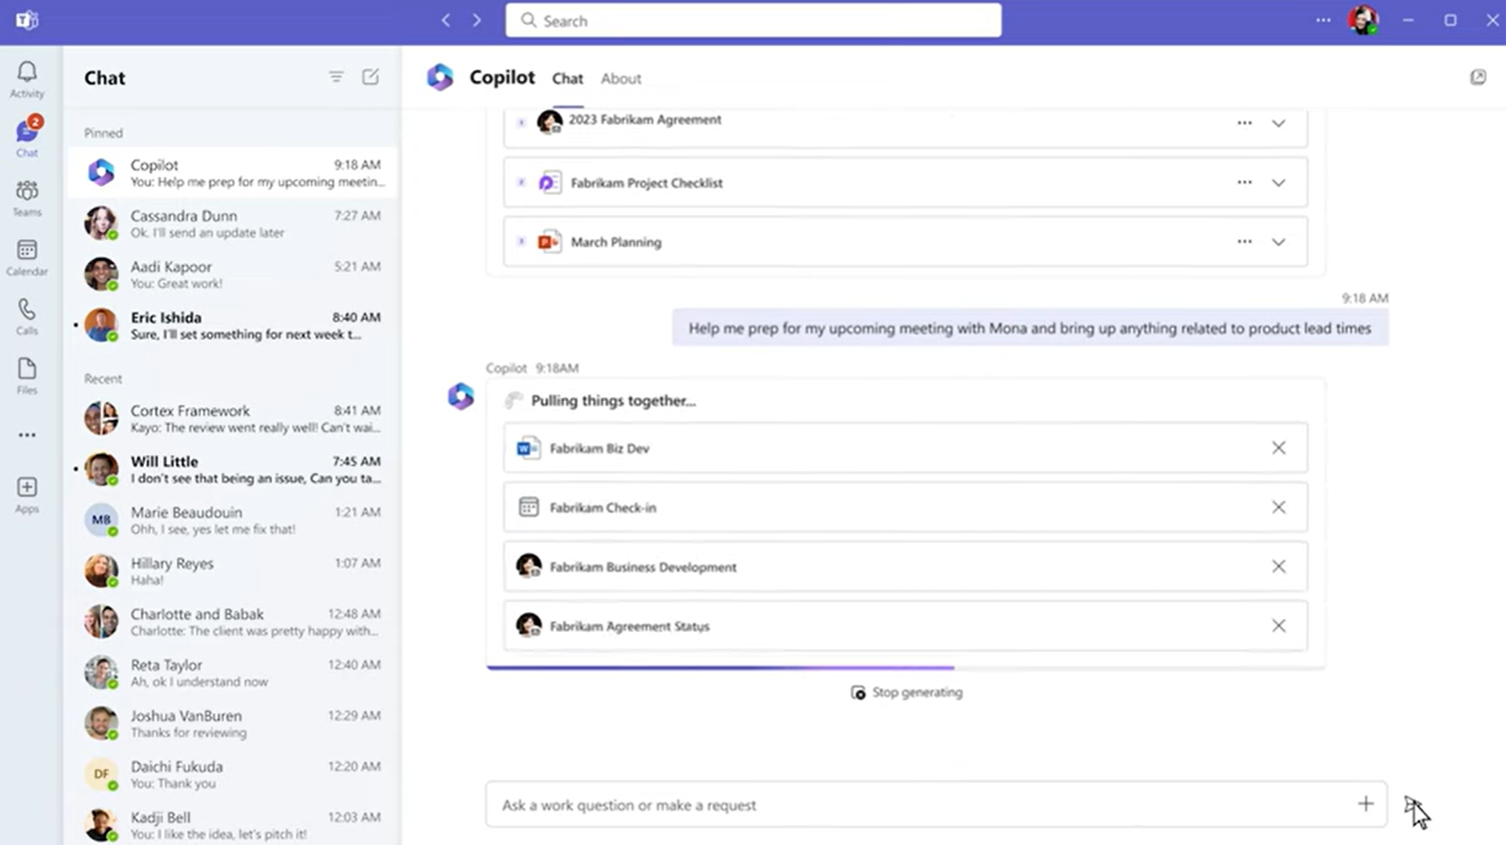Open the Cortex Framework chat
Screen dimensions: 1506x845
tap(233, 418)
